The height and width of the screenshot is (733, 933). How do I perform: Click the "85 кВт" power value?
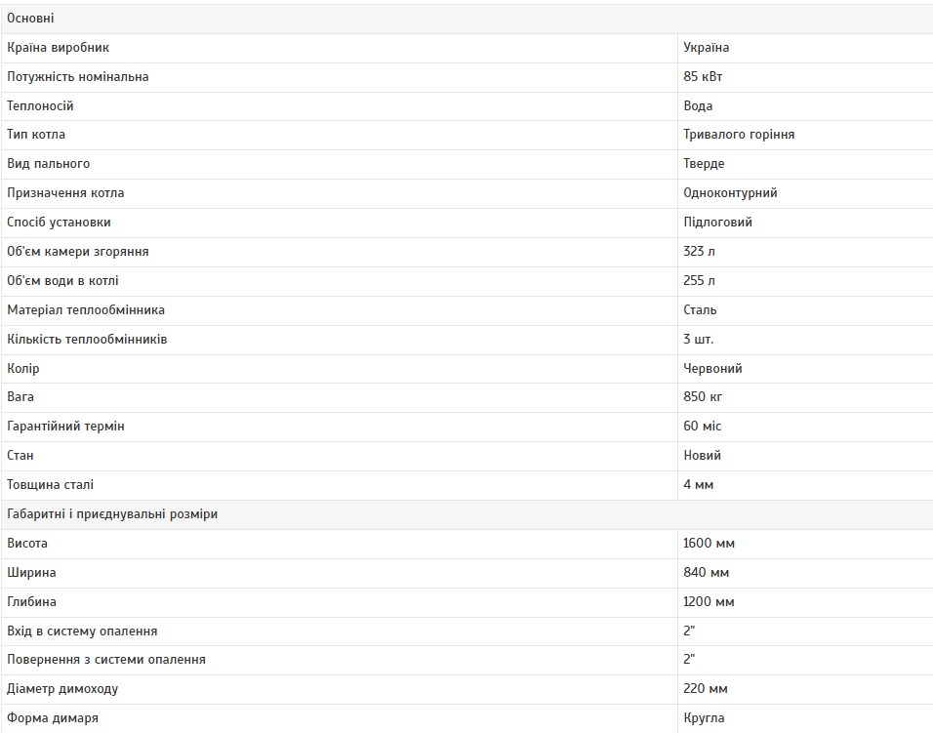pyautogui.click(x=703, y=77)
